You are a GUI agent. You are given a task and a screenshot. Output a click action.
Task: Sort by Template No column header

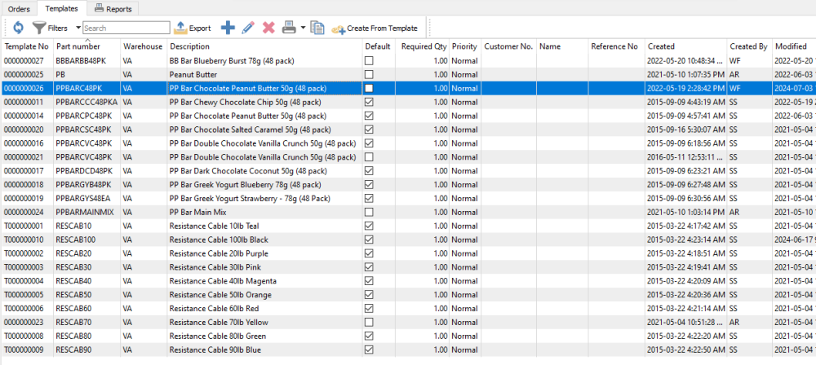pyautogui.click(x=27, y=46)
